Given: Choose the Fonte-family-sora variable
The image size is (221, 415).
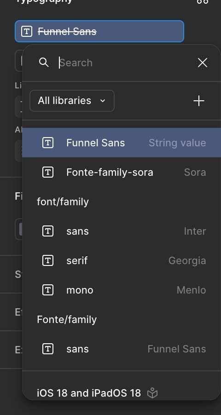Looking at the screenshot, I should coord(122,172).
